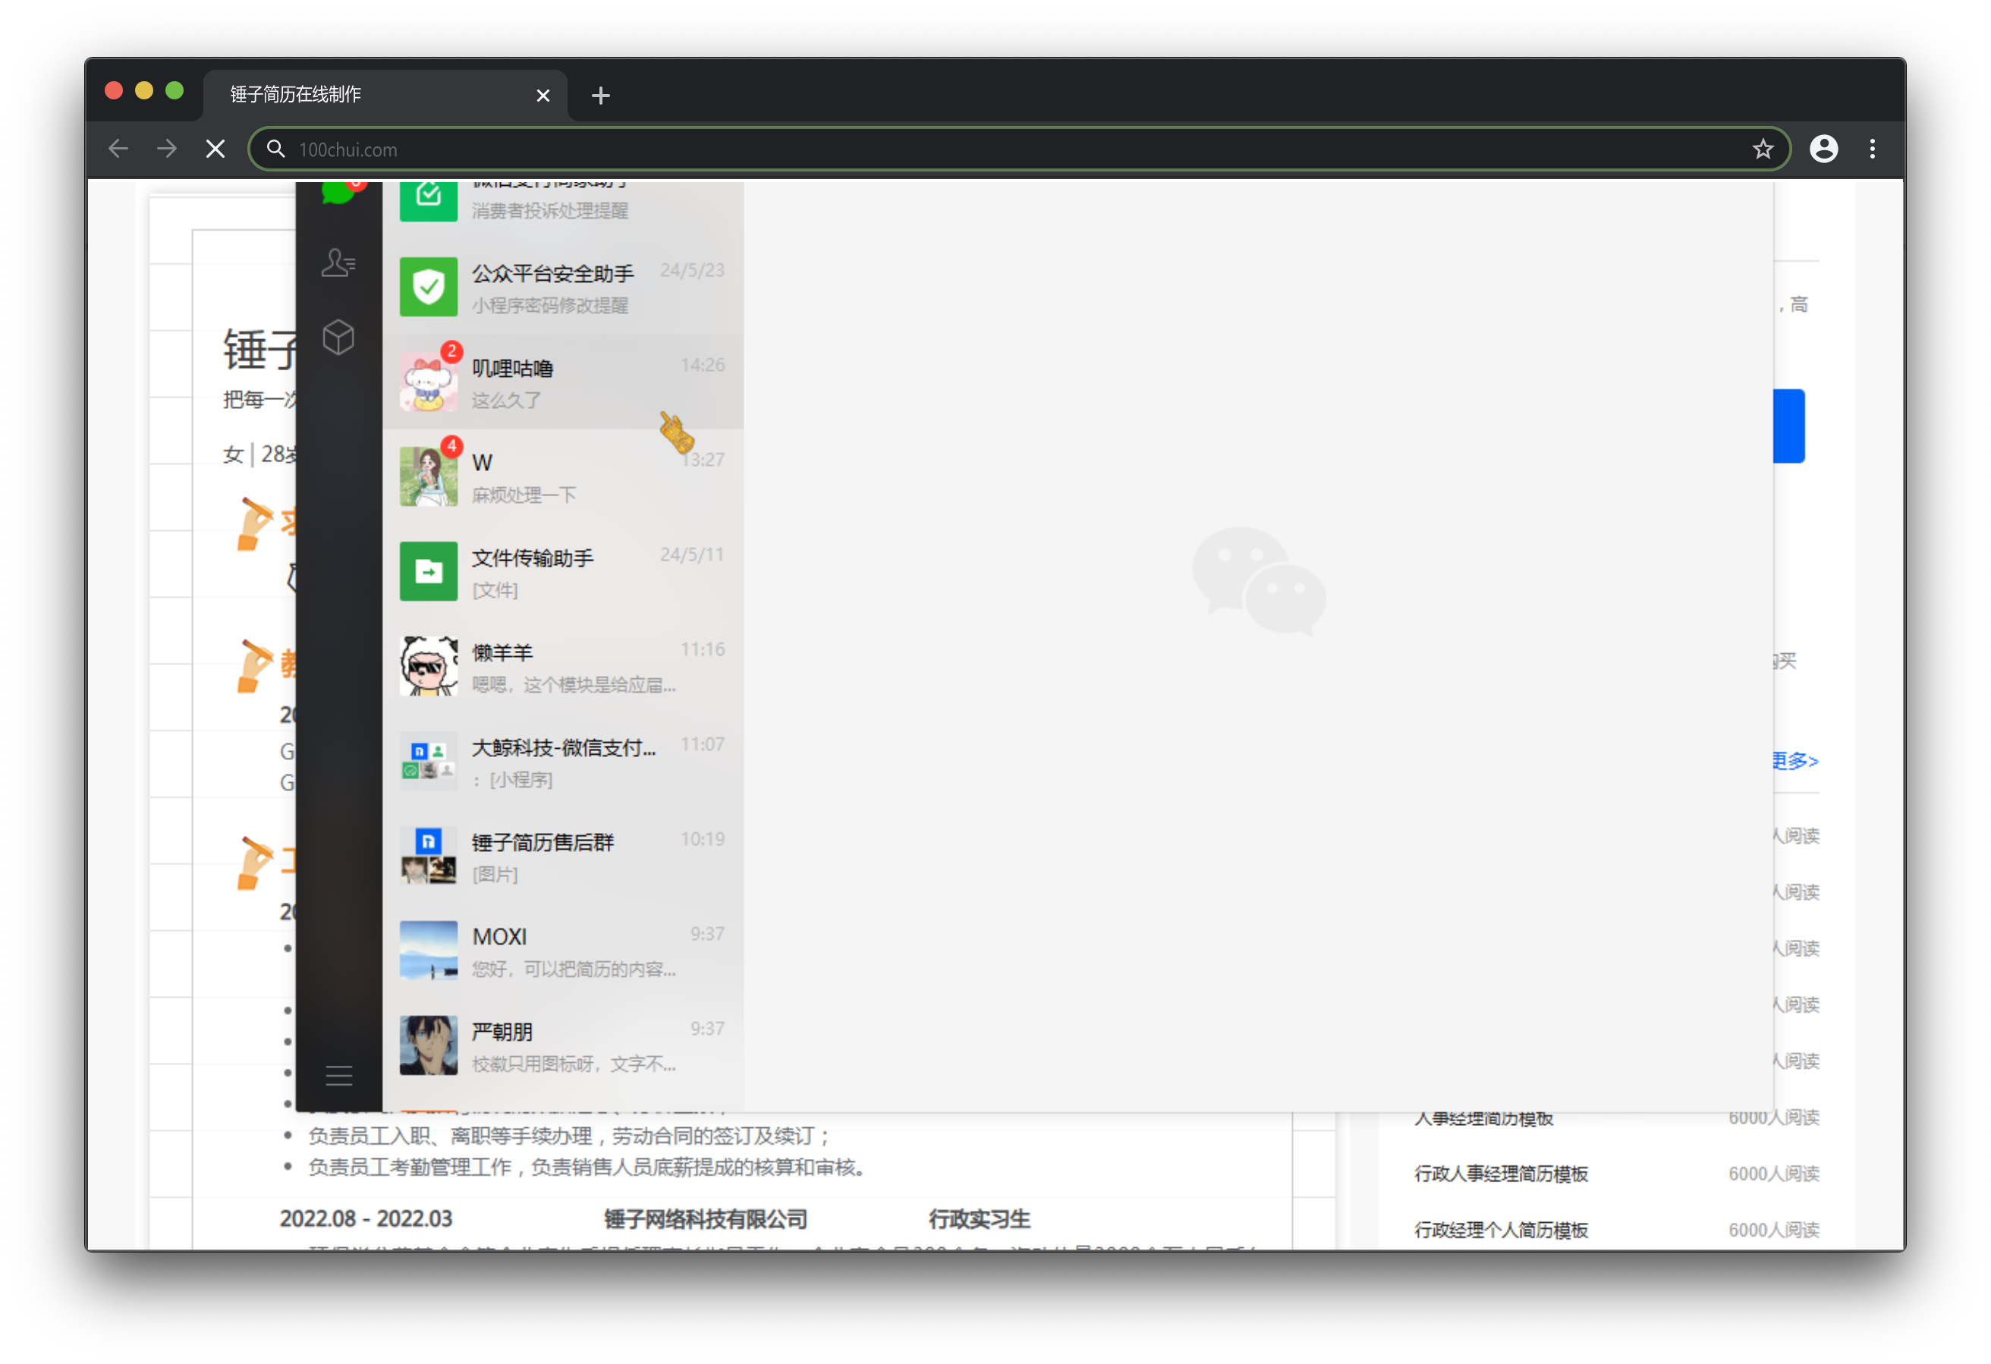The height and width of the screenshot is (1364, 1991).
Task: Open the mini programs cube icon
Action: (338, 338)
